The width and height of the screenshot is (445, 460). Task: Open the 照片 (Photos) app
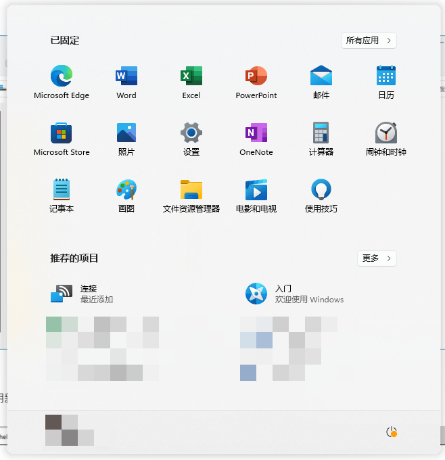126,133
